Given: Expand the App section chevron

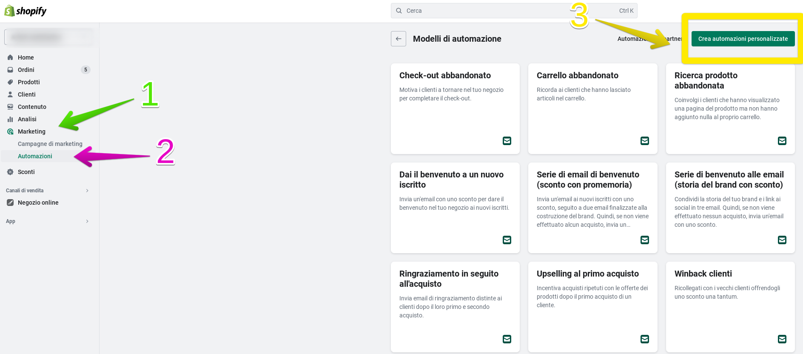Looking at the screenshot, I should [87, 221].
